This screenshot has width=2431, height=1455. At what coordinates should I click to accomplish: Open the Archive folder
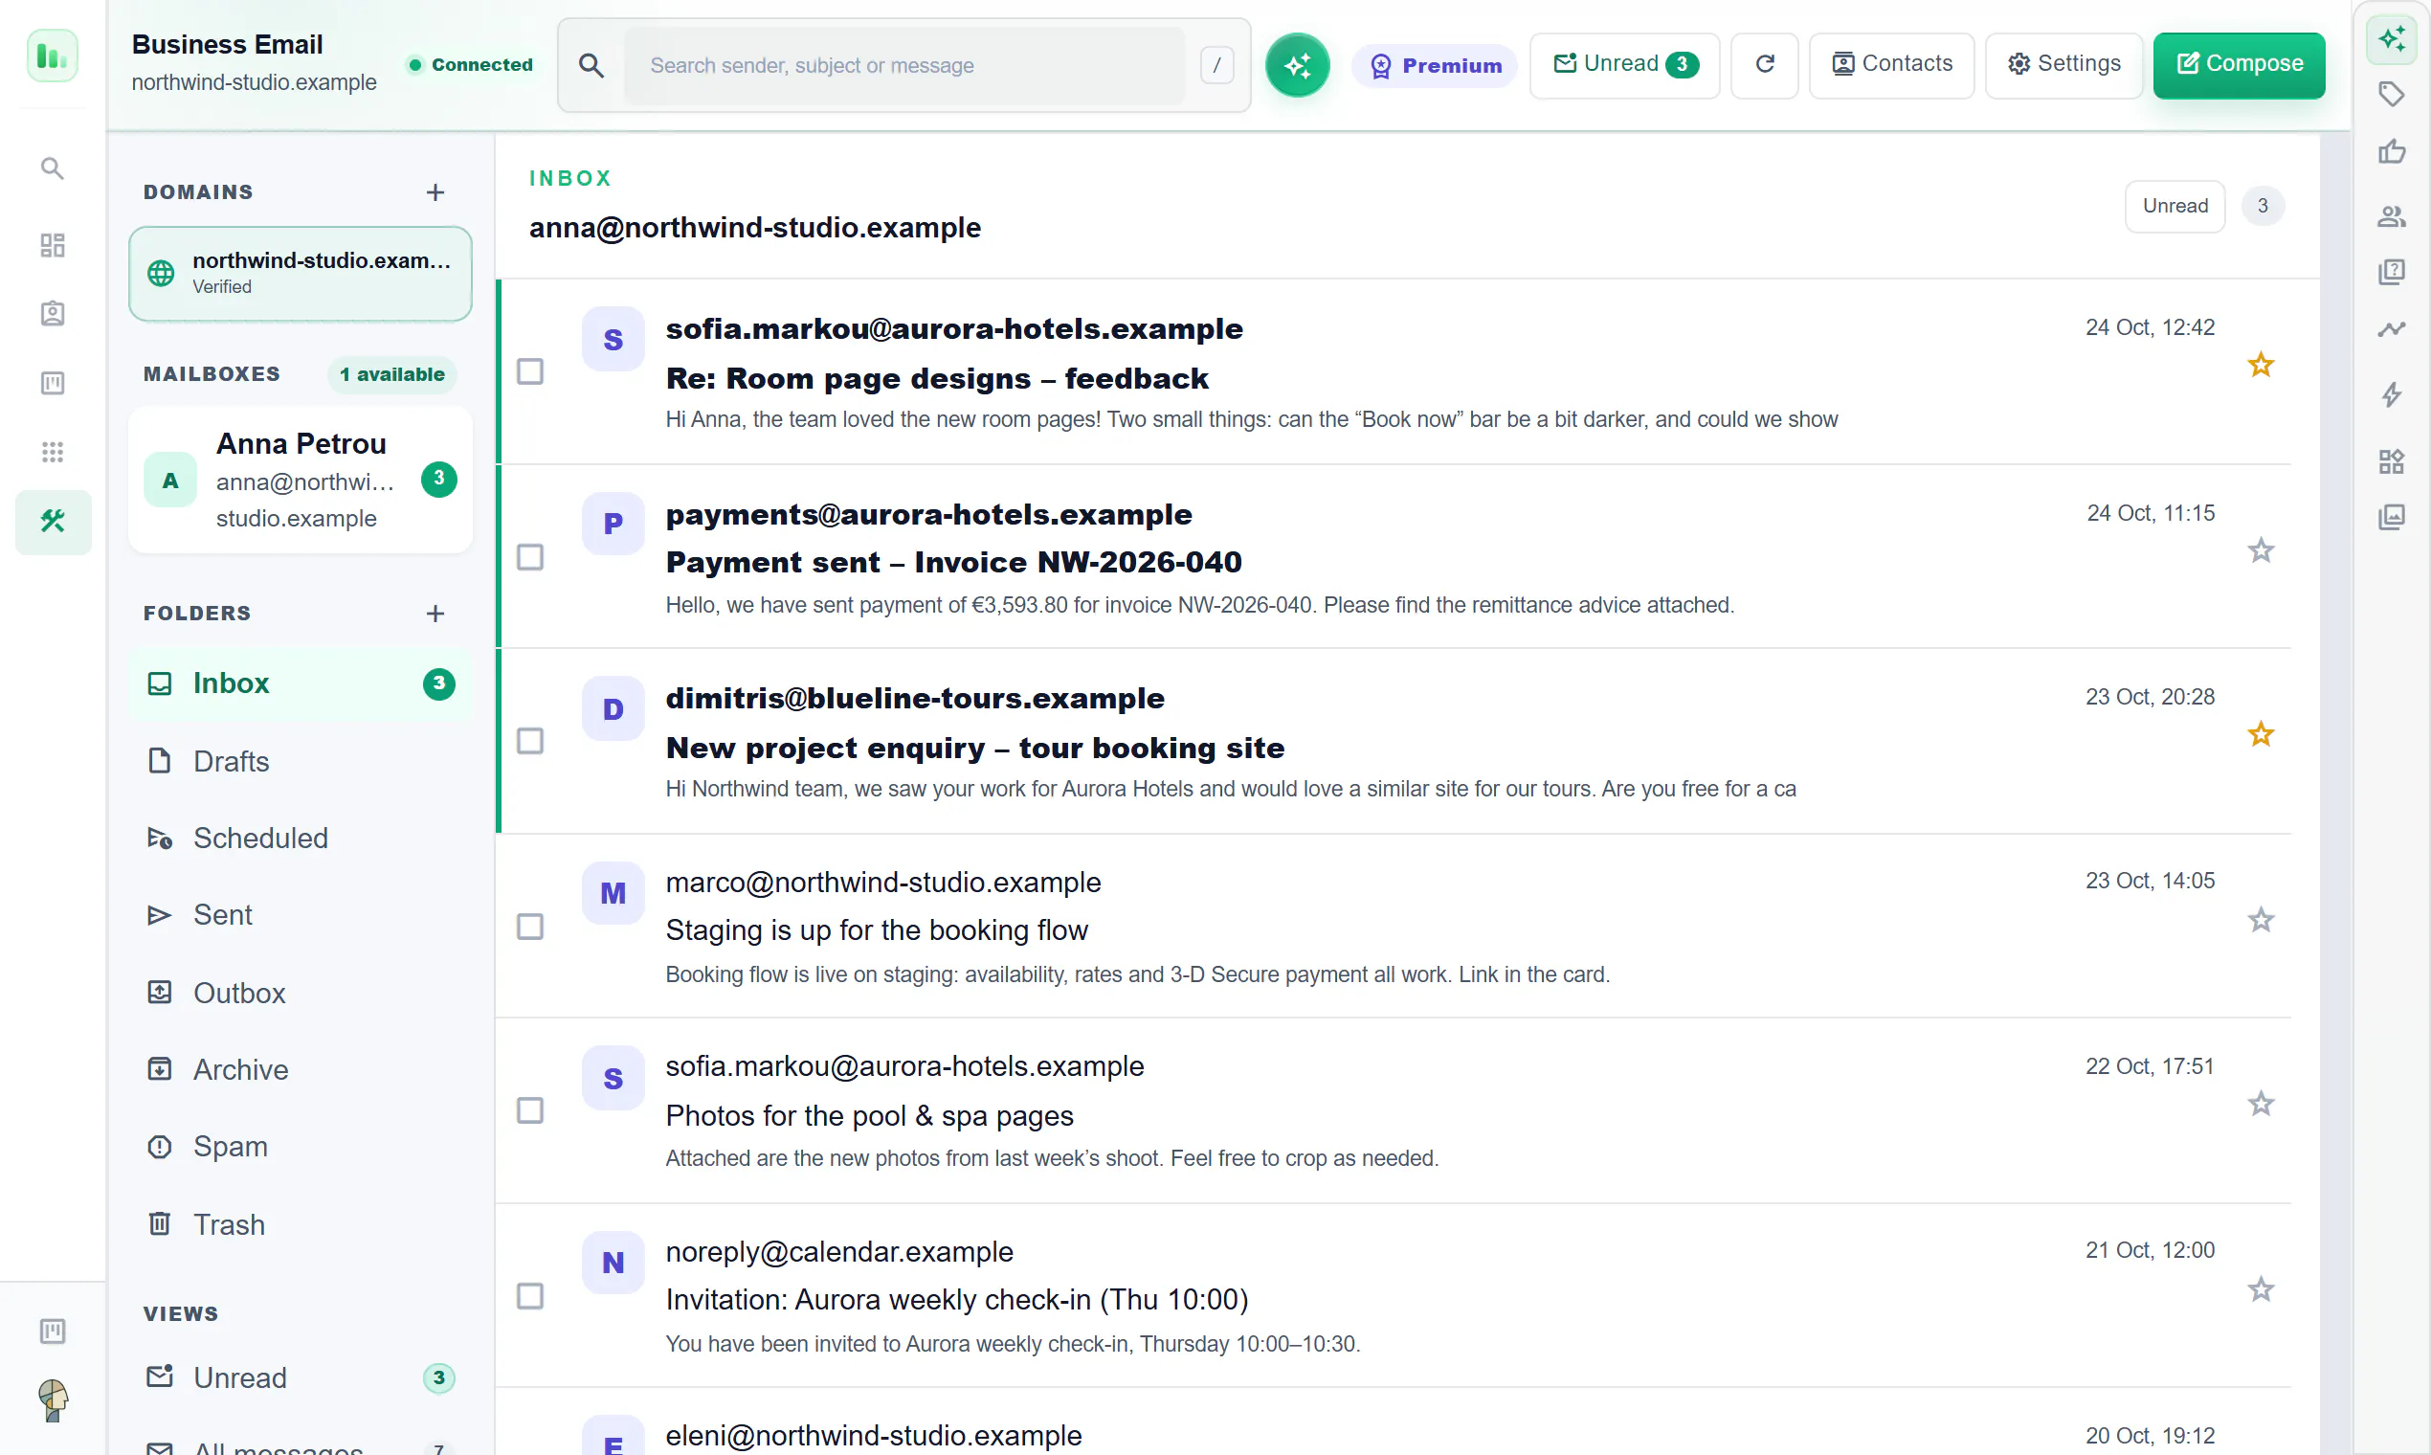(300, 1069)
